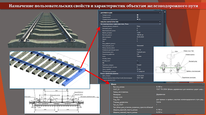The image size is (206, 115).
Task: Edit the Под_Тип value text
Action: tap(180, 99)
